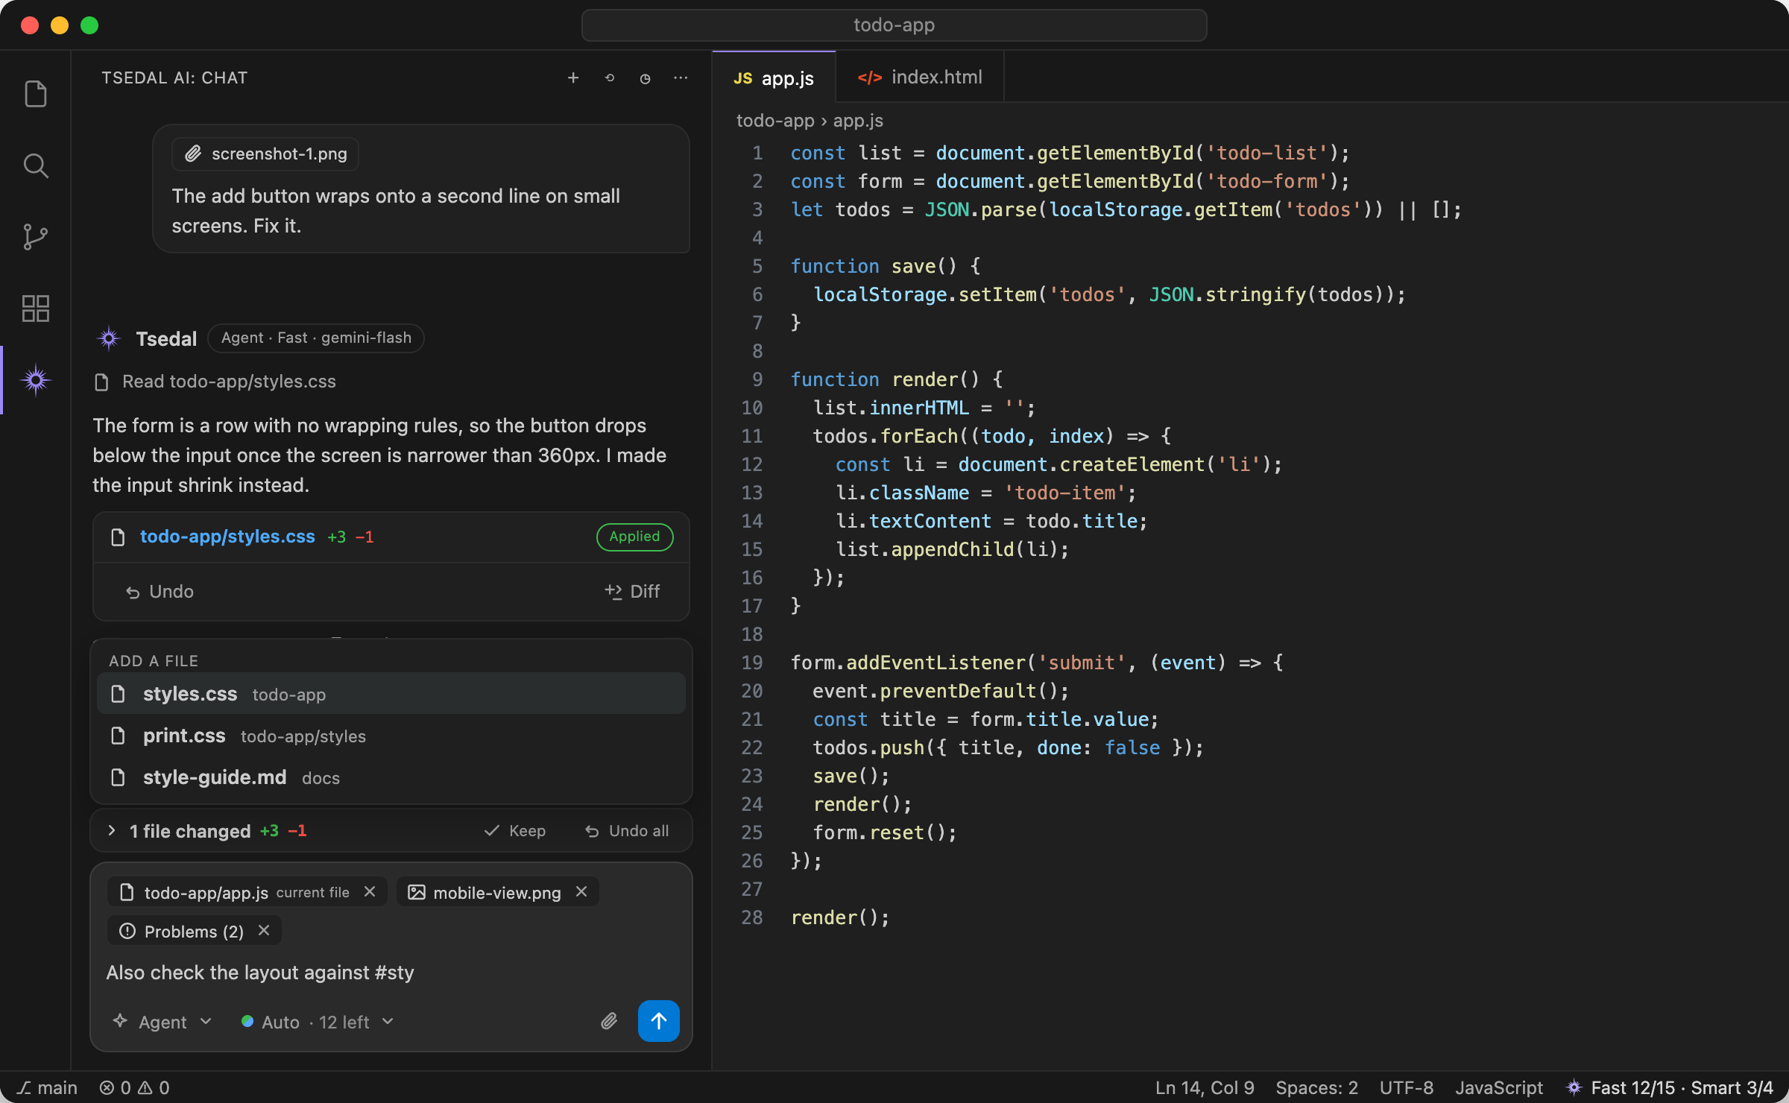1789x1103 pixels.
Task: Open the Auto model dropdown
Action: (x=317, y=1022)
